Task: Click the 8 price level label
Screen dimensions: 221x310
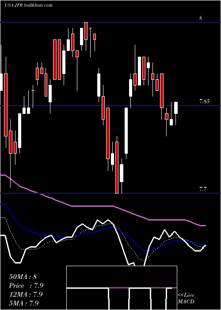Action: 201,18
